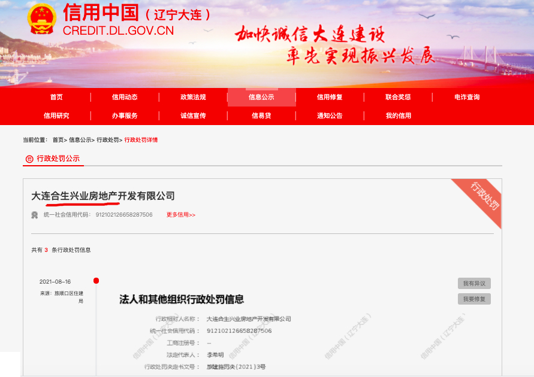This screenshot has width=534, height=377.
Task: Click the 我要修复 button
Action: coord(474,299)
